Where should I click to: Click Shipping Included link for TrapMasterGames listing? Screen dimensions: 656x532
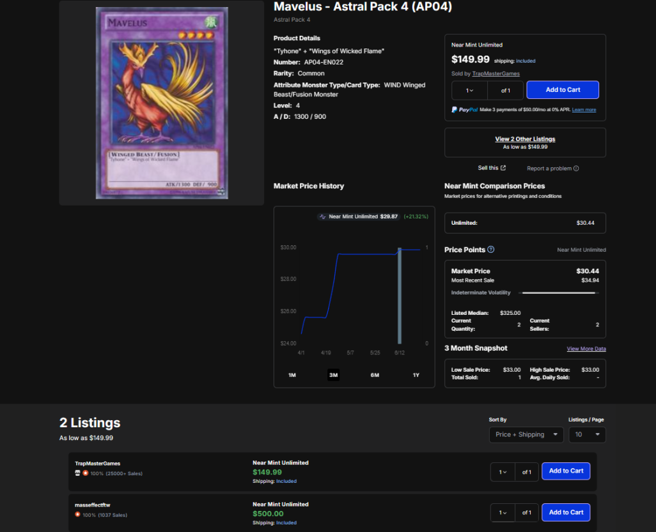286,481
